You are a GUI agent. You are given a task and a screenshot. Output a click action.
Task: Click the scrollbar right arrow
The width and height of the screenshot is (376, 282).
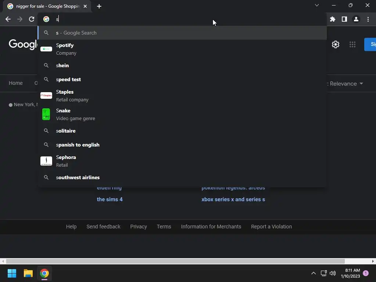pyautogui.click(x=373, y=261)
